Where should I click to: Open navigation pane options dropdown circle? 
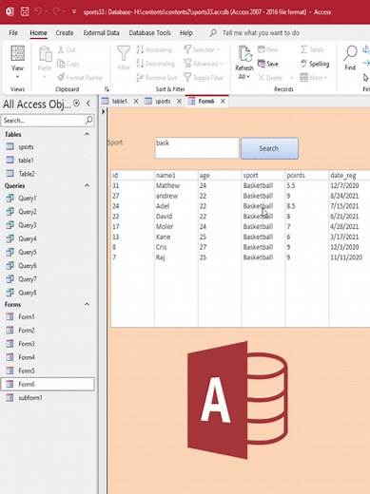click(76, 104)
